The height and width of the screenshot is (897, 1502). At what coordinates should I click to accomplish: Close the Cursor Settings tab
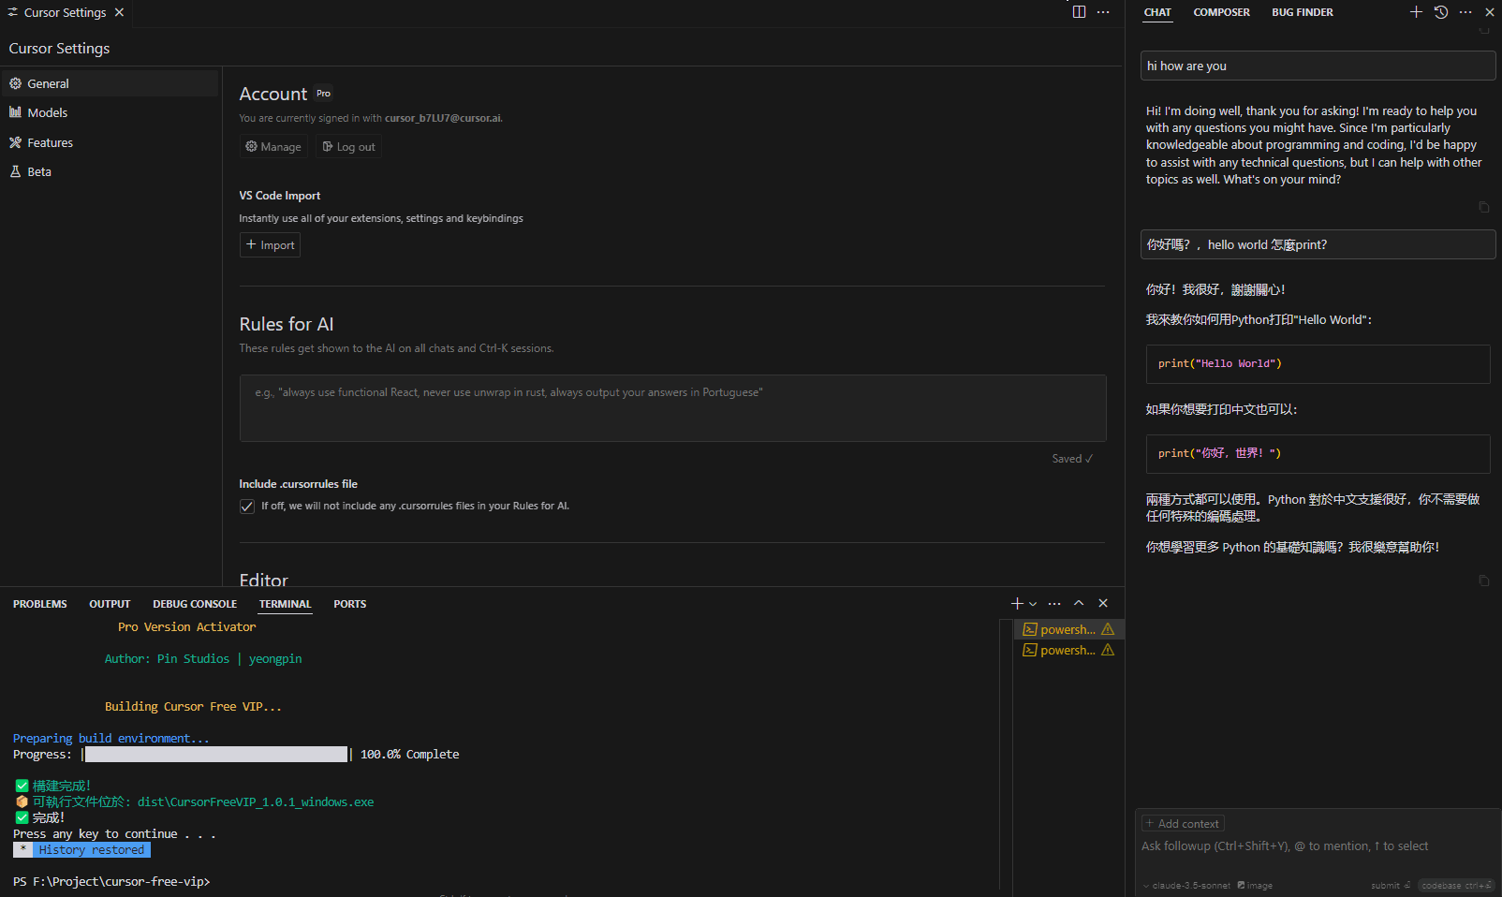click(x=119, y=12)
